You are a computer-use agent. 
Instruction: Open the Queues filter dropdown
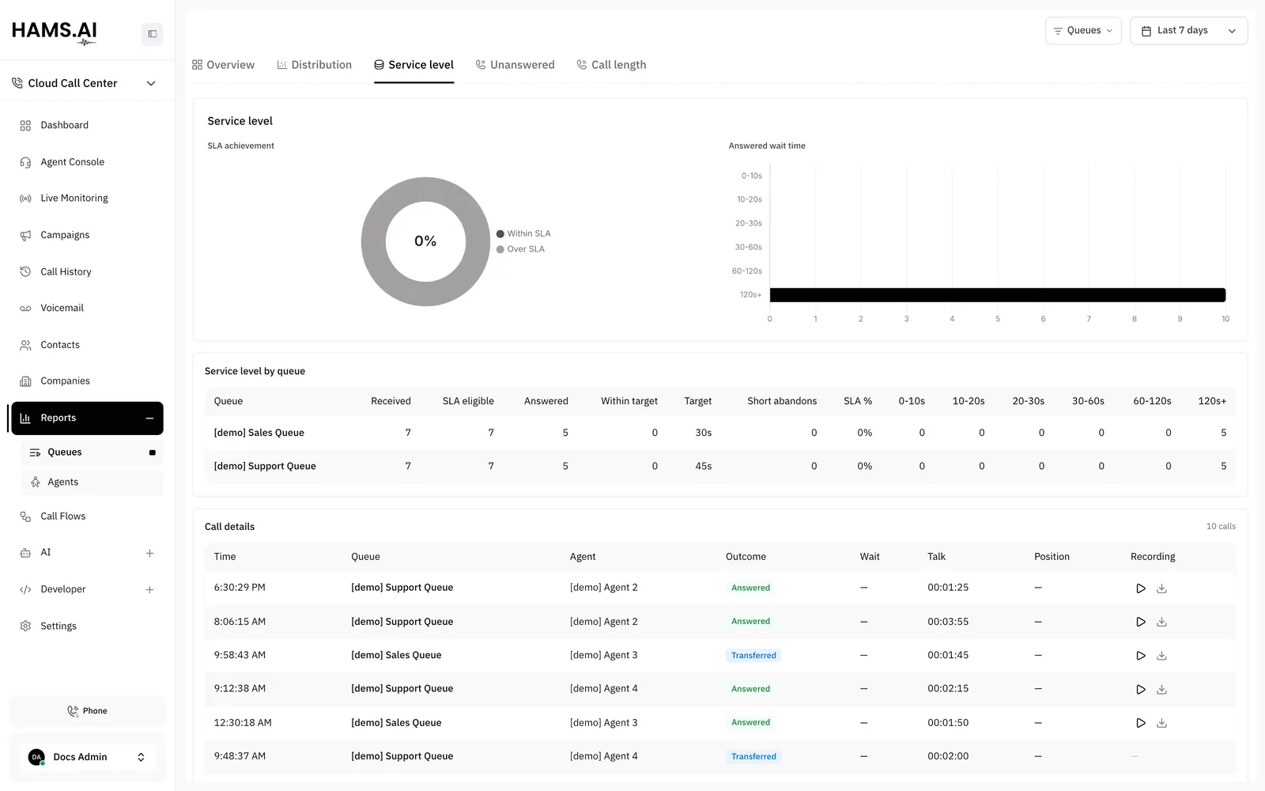pyautogui.click(x=1083, y=31)
